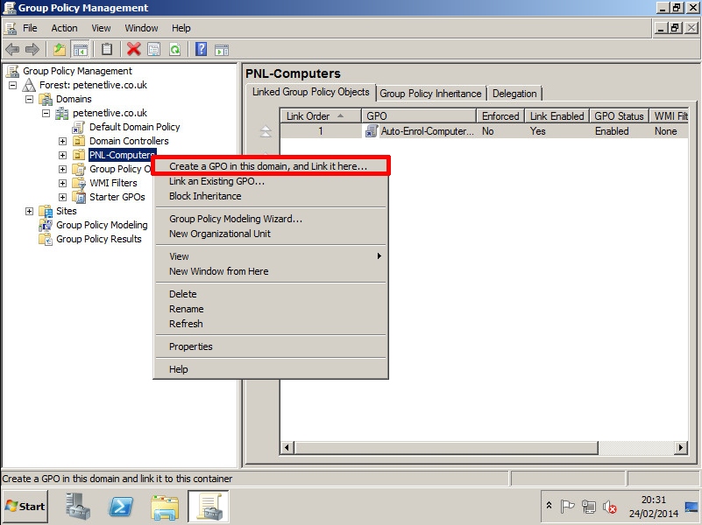Screen dimensions: 702x525
Task: Click the Group Policy Modeling icon
Action: tap(46, 225)
